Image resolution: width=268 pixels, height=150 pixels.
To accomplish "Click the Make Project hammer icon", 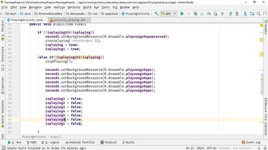I will tap(156, 14).
